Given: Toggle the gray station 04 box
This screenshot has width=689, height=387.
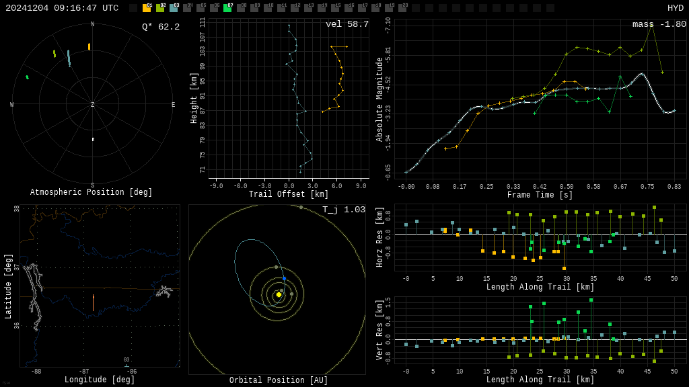Looking at the screenshot, I should [x=187, y=8].
